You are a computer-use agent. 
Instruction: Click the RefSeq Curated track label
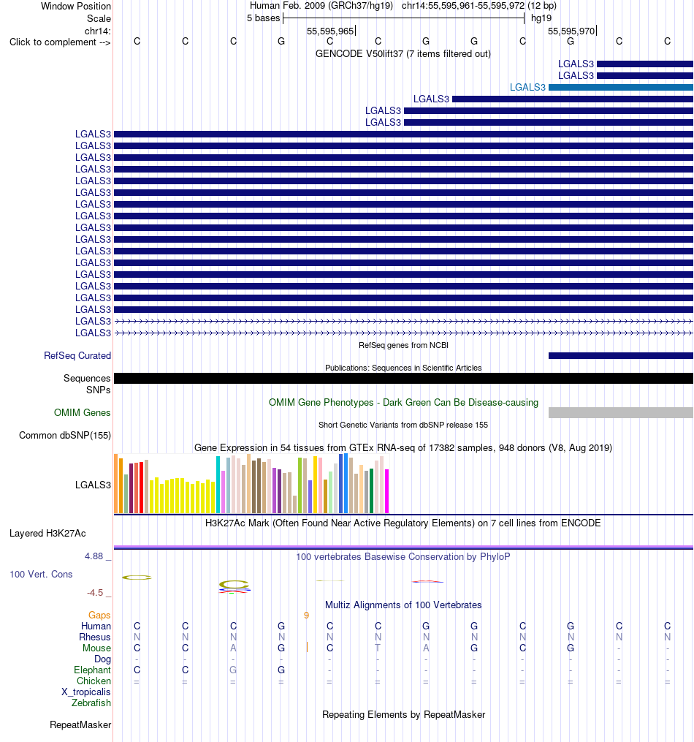(x=77, y=356)
